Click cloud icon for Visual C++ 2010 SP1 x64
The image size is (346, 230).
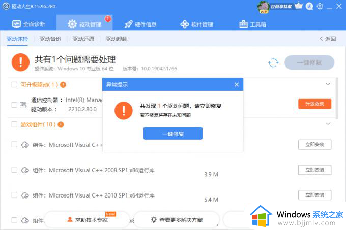click(x=25, y=195)
